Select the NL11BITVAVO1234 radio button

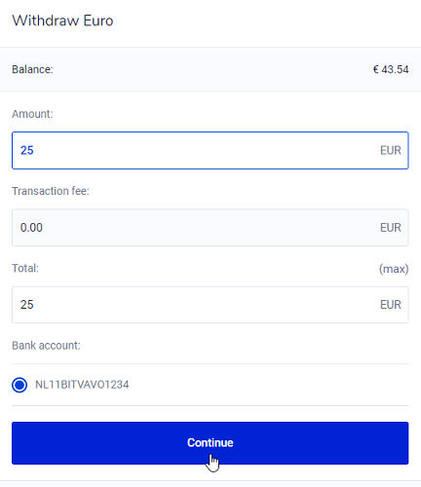pos(19,385)
